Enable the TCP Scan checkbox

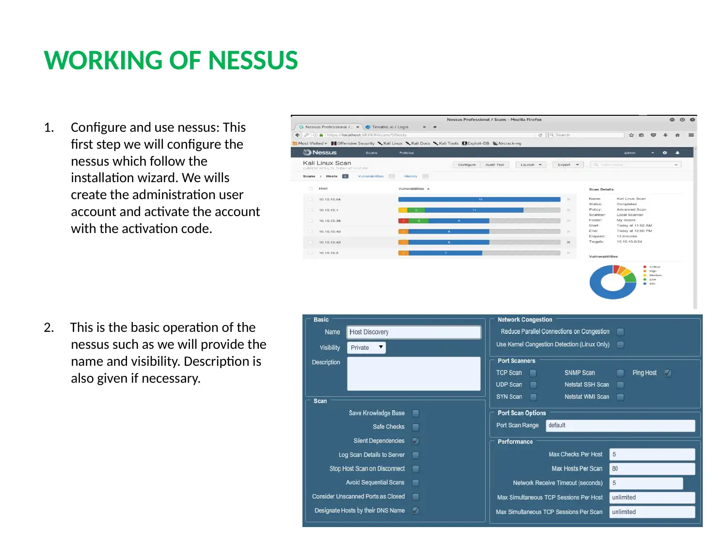tap(533, 373)
